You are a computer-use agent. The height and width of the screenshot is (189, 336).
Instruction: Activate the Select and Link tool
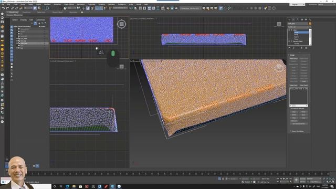(12, 8)
